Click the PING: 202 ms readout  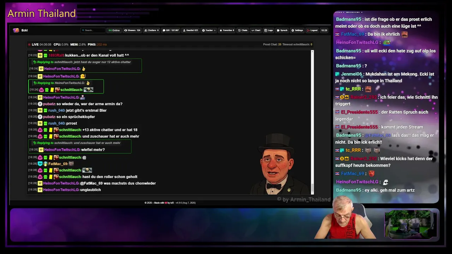[x=97, y=44]
